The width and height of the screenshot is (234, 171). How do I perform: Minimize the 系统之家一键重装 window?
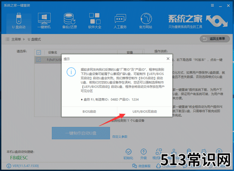click(x=220, y=6)
